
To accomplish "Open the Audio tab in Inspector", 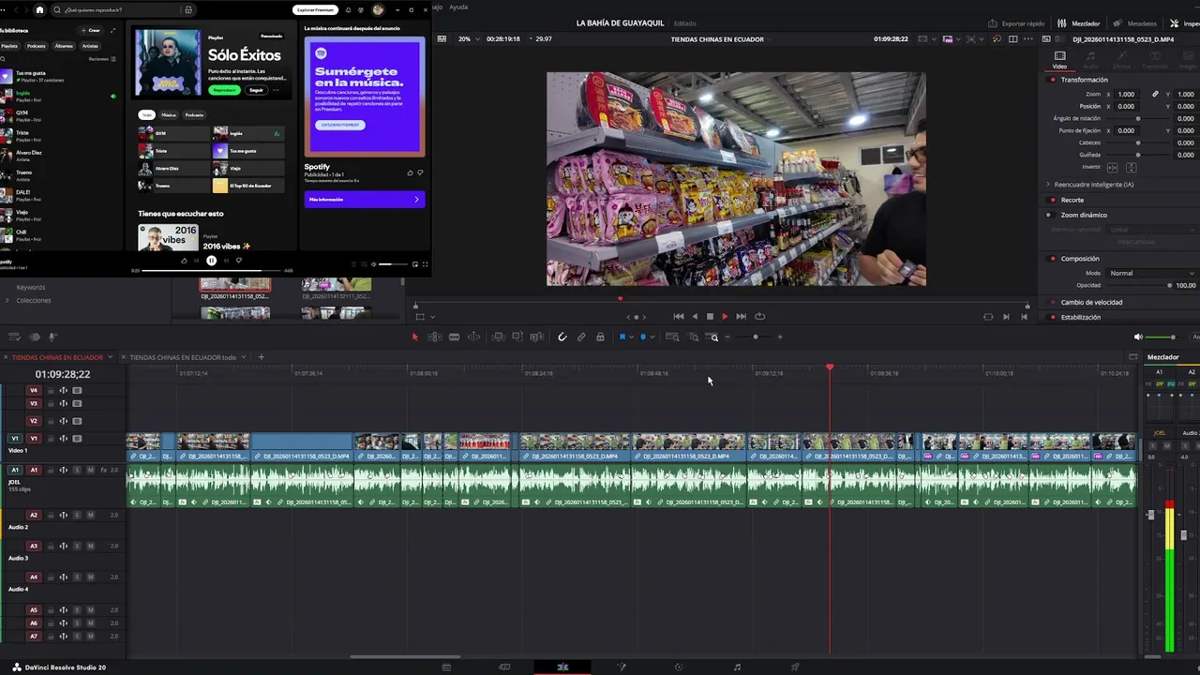I will pos(1090,59).
